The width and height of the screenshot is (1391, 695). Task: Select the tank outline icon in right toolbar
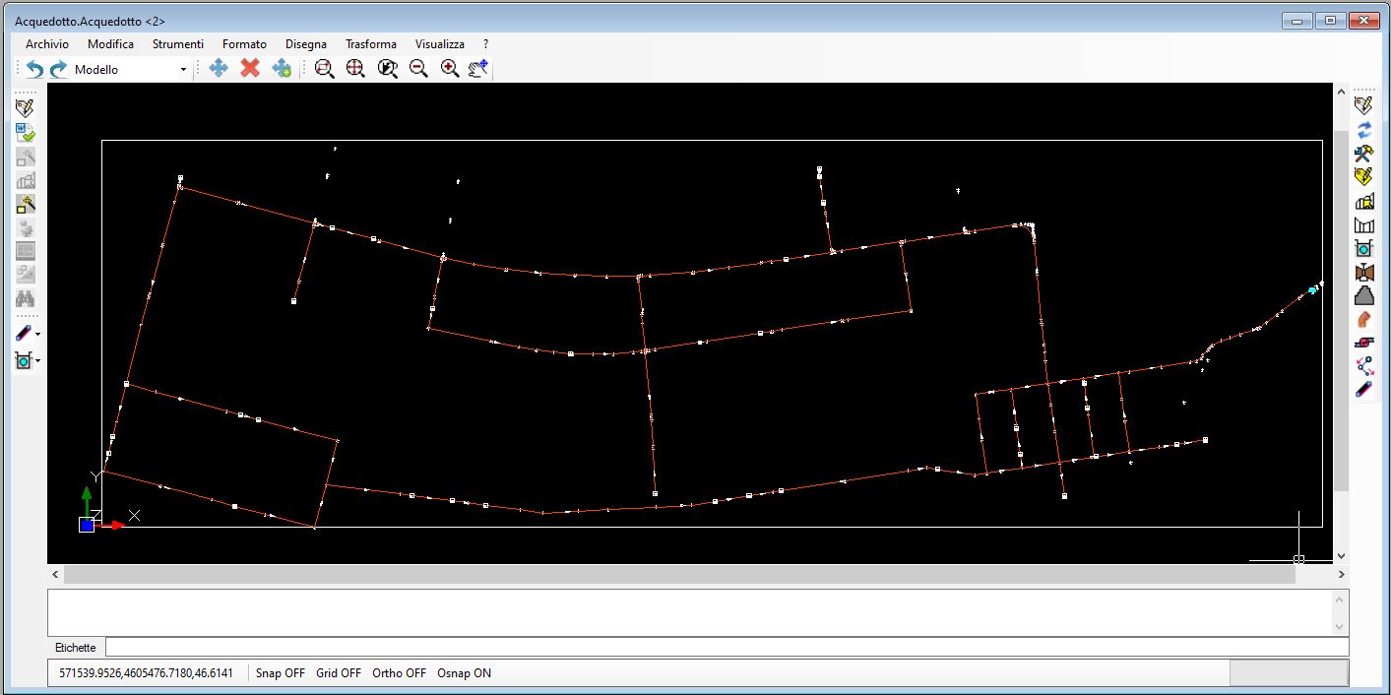(1363, 224)
